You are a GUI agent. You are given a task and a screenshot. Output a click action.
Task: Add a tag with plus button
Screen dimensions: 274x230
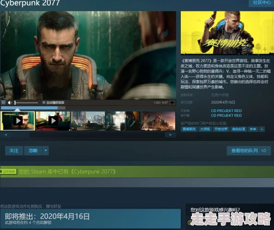[x=262, y=129]
